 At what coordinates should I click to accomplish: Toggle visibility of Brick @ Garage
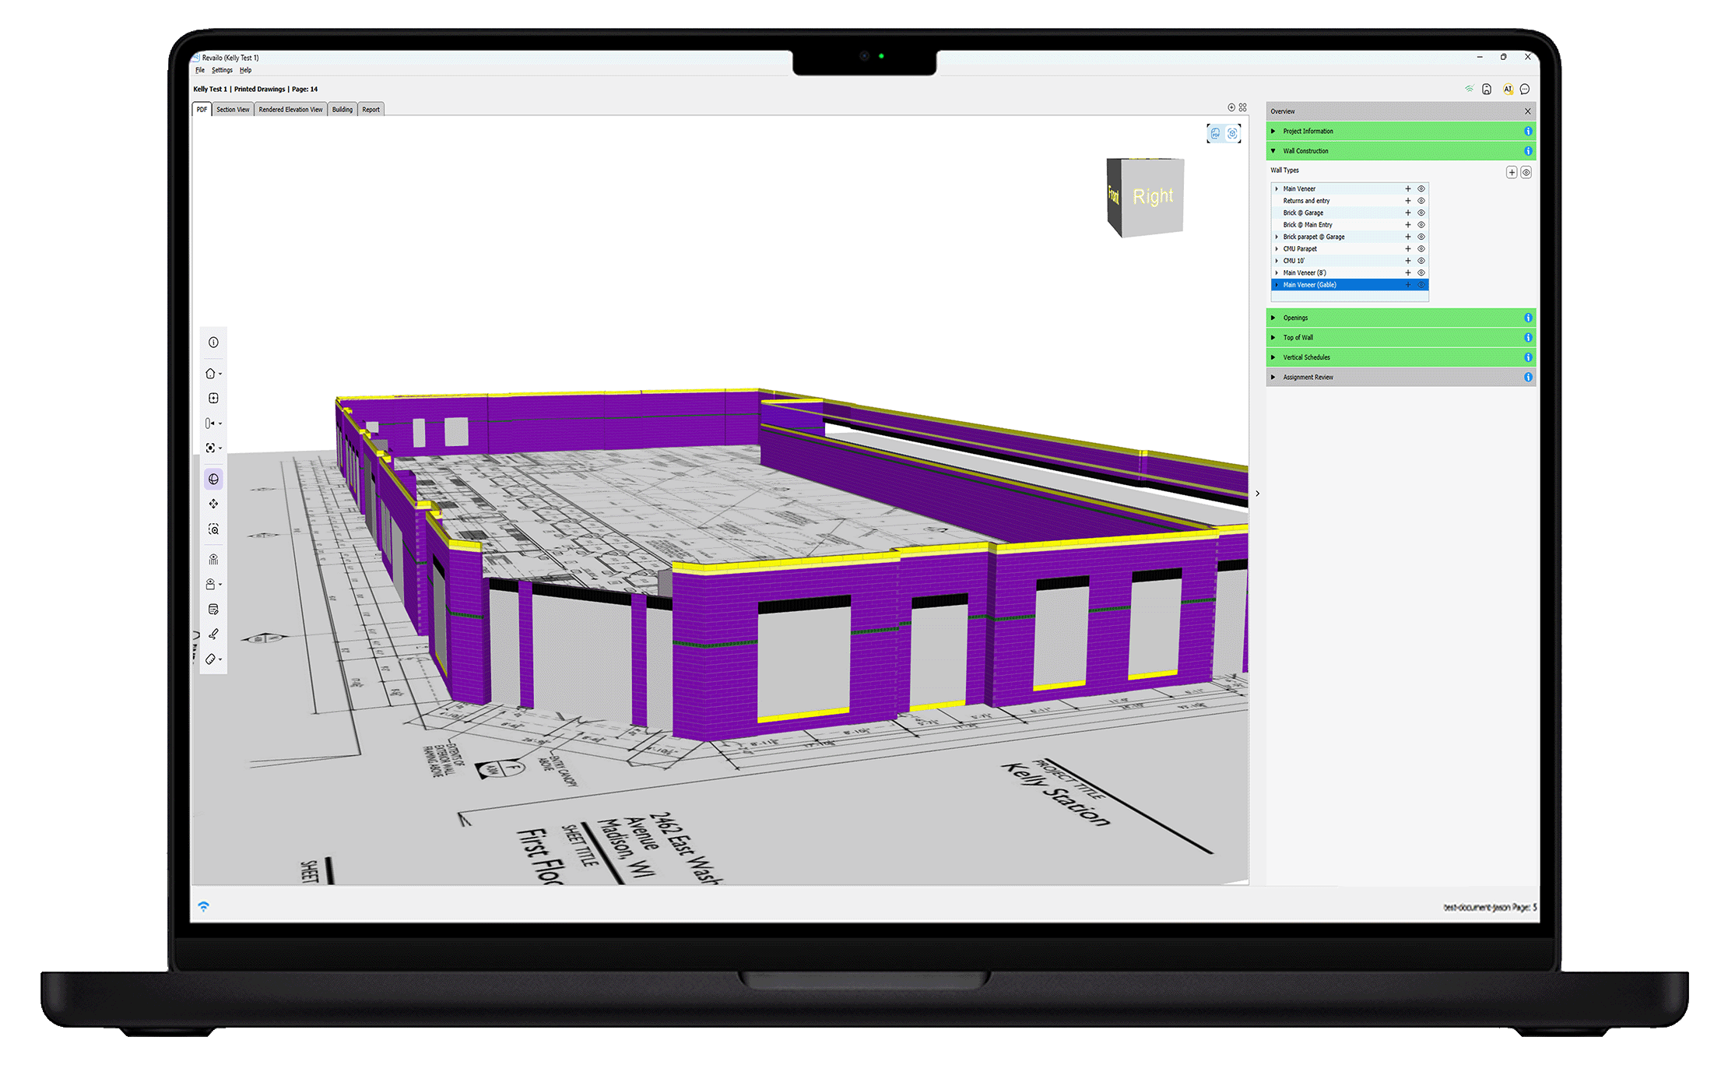(x=1421, y=213)
